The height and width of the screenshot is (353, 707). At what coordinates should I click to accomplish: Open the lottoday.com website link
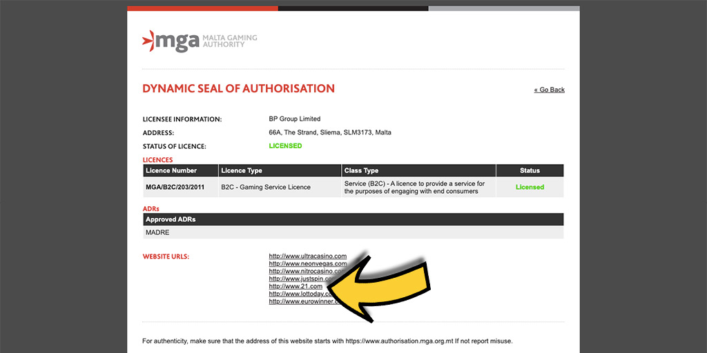point(300,294)
